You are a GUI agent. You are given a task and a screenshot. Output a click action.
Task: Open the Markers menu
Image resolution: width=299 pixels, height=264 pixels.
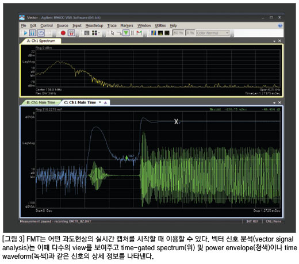[126, 25]
